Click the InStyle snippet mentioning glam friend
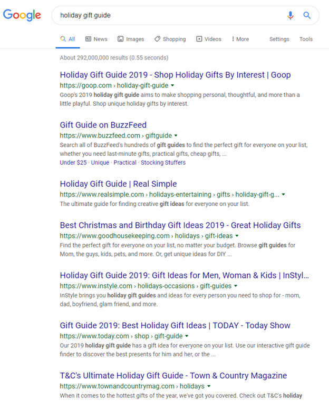 click(x=180, y=300)
